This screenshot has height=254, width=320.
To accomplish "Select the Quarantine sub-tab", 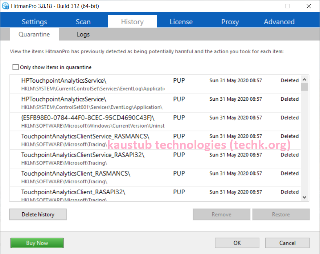I will click(x=34, y=34).
